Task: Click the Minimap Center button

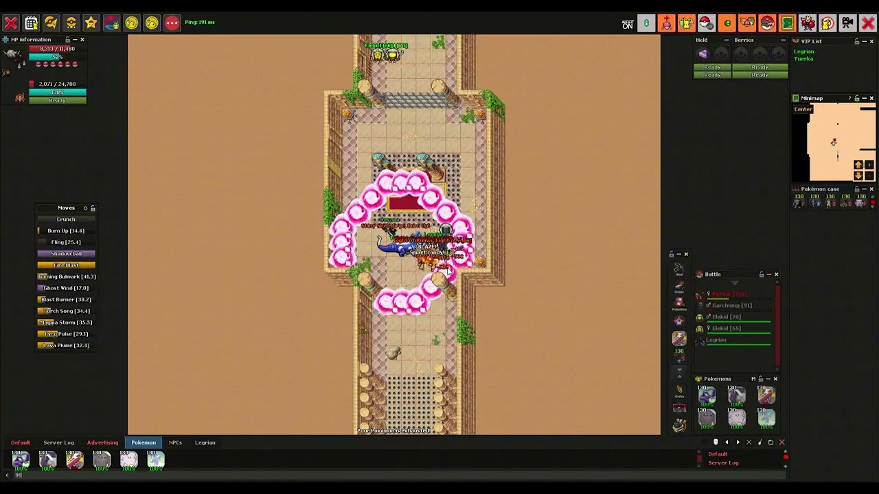Action: coord(803,110)
